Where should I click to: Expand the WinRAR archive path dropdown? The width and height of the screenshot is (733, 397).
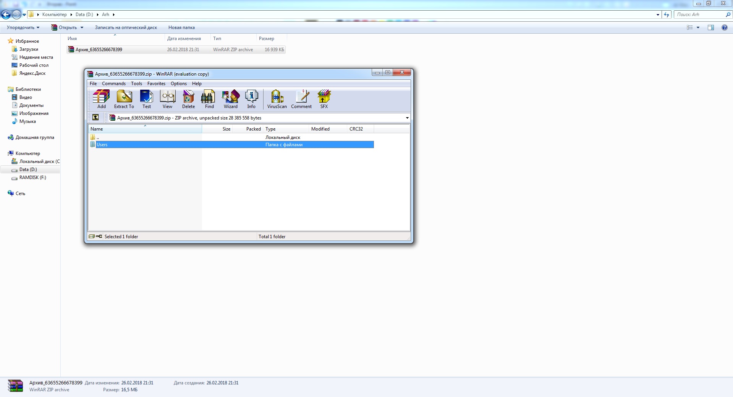(407, 118)
